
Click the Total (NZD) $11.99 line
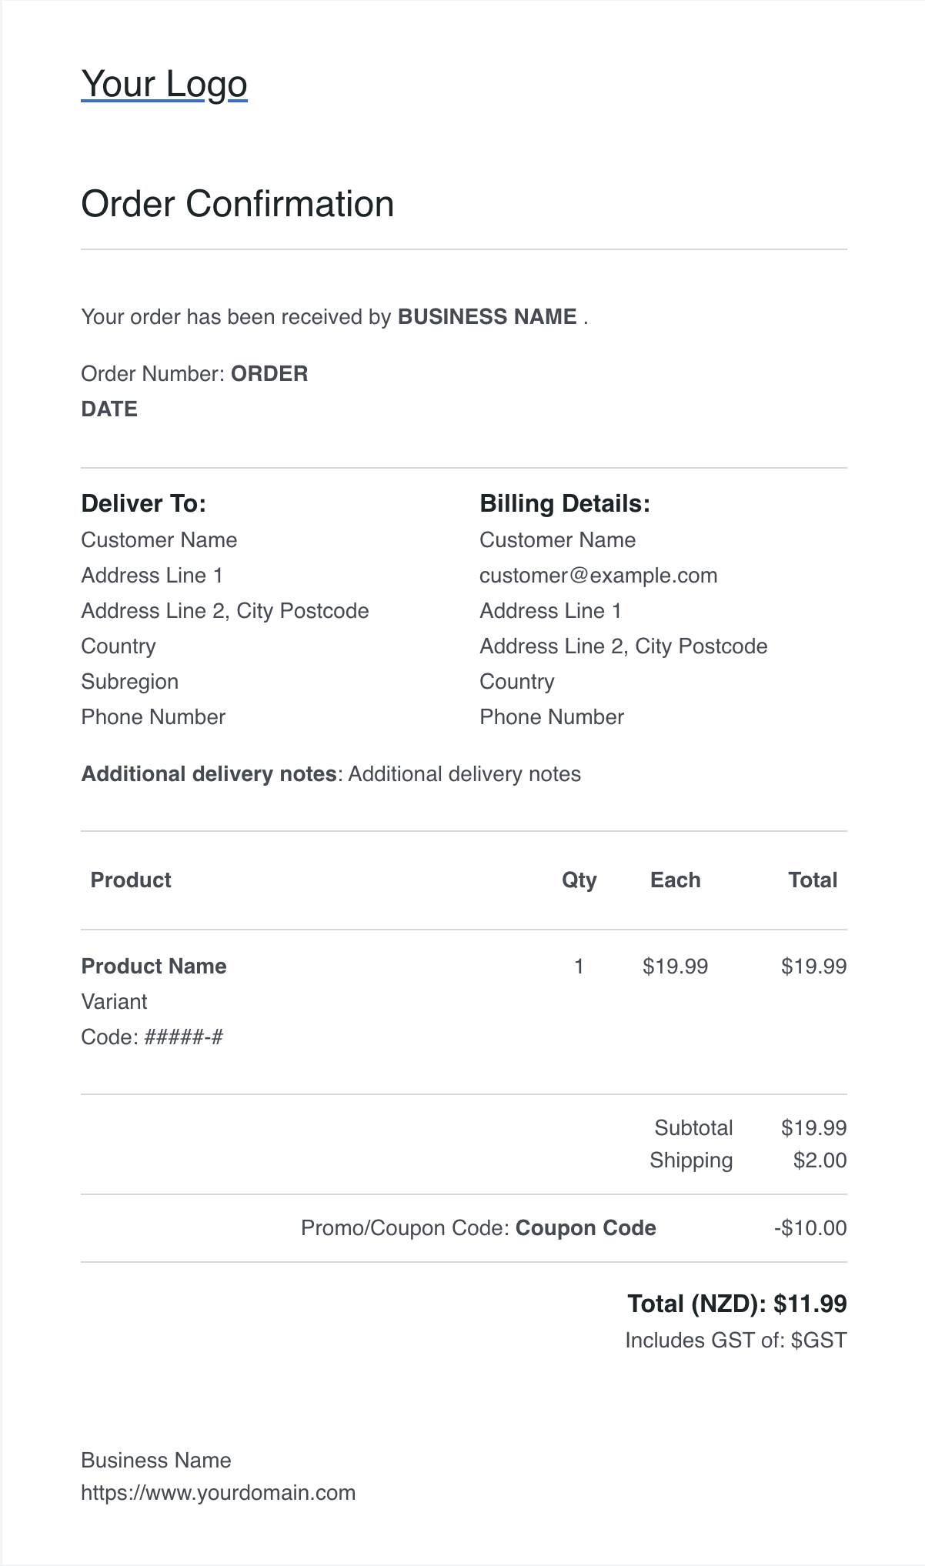737,1304
